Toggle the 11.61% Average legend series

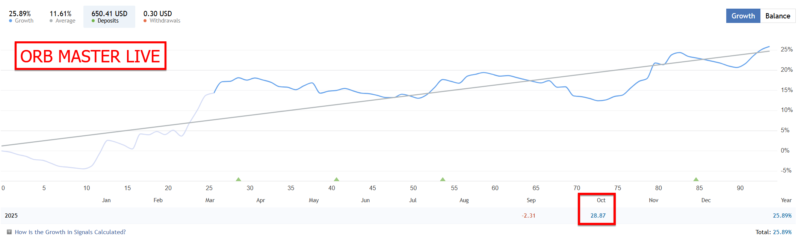click(x=62, y=17)
